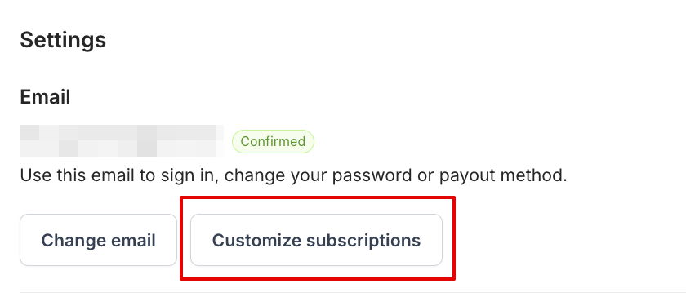686x297 pixels.
Task: Click the Confirmed status label beside email
Action: [273, 141]
